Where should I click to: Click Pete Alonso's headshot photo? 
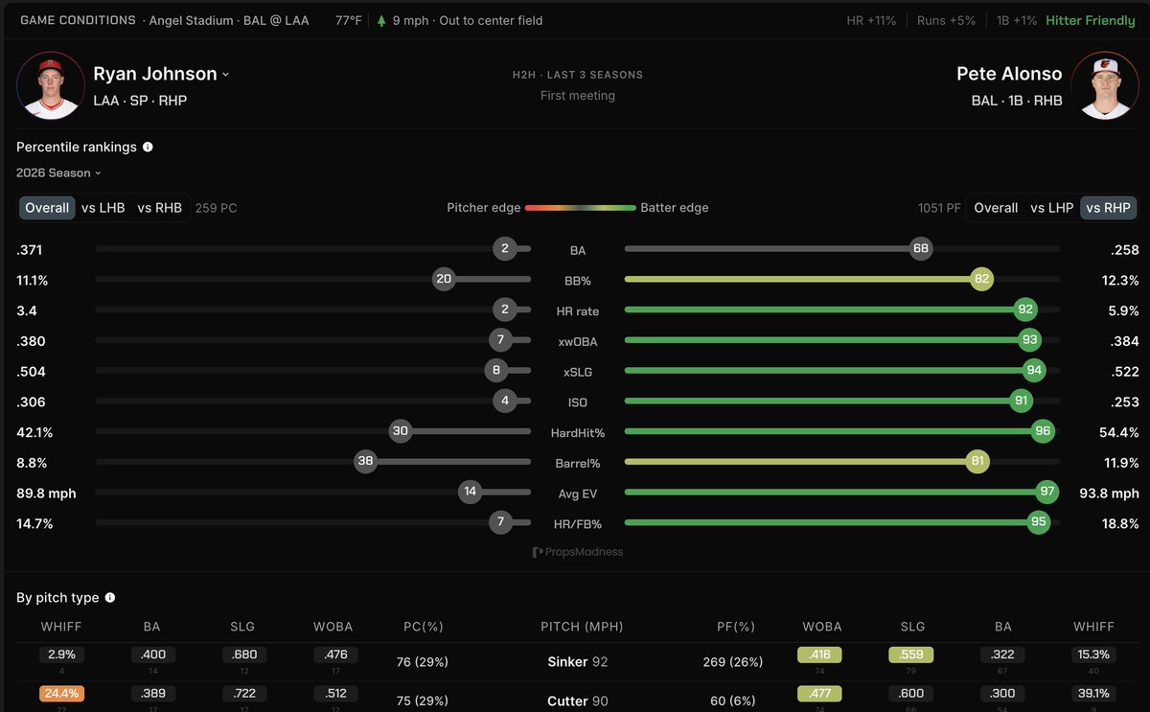pos(1105,86)
